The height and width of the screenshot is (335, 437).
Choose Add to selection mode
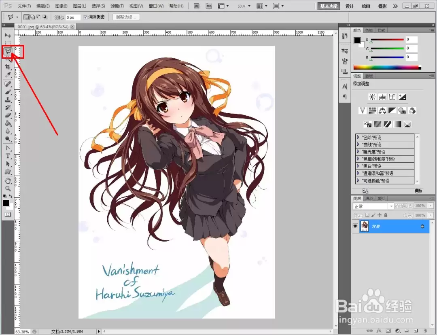(x=33, y=17)
